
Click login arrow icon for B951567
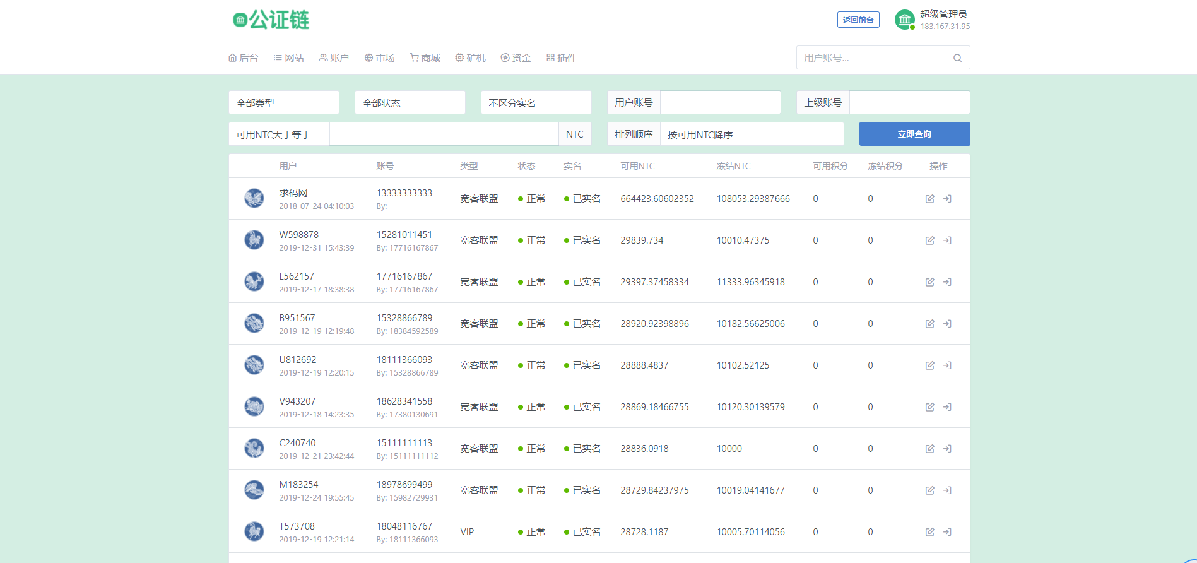pyautogui.click(x=947, y=324)
